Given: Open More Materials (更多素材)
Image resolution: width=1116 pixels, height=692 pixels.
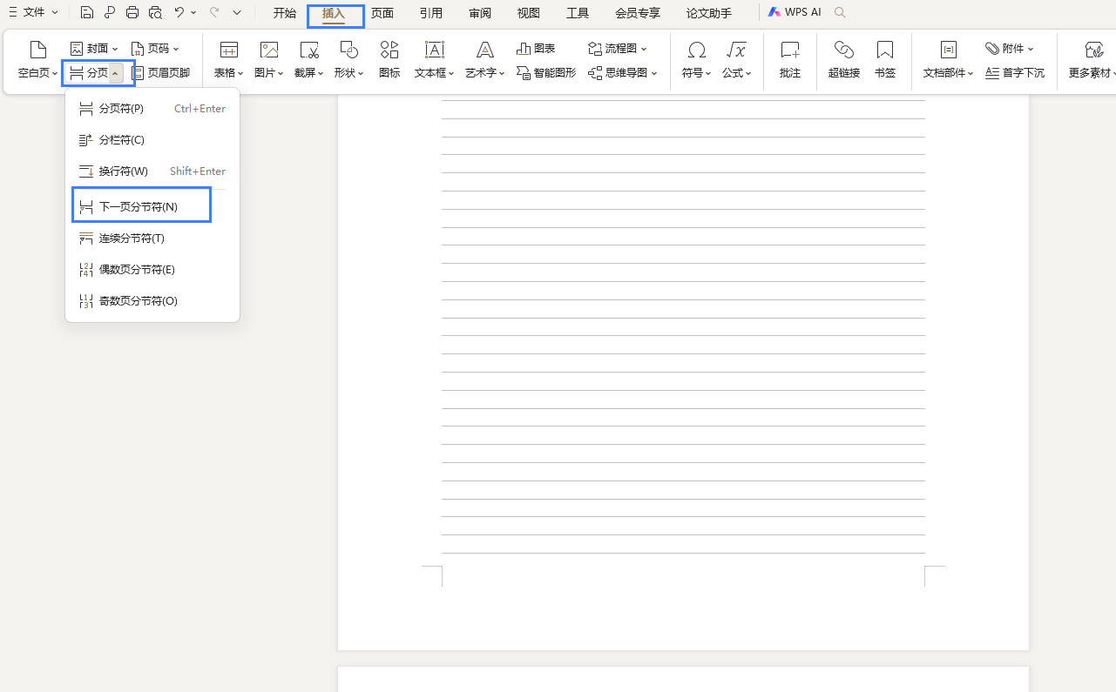Looking at the screenshot, I should click(1092, 59).
